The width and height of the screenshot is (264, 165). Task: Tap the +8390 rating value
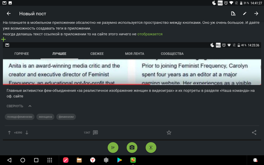click(x=18, y=133)
